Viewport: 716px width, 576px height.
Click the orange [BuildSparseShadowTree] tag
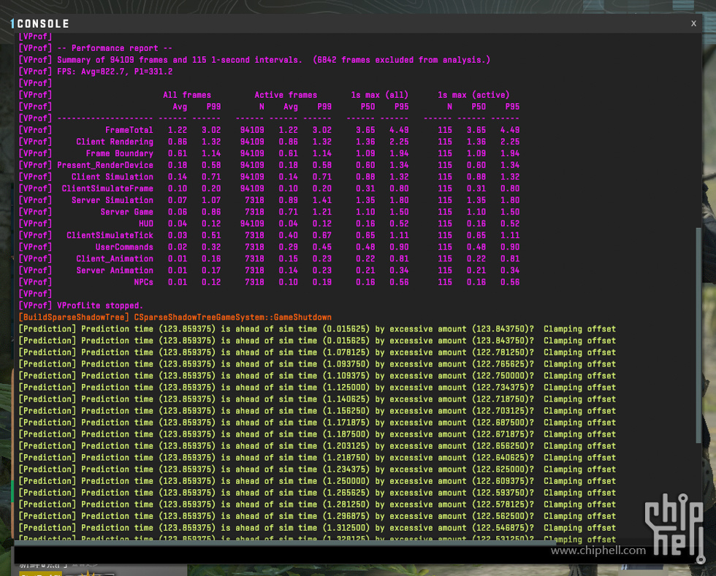coord(74,318)
